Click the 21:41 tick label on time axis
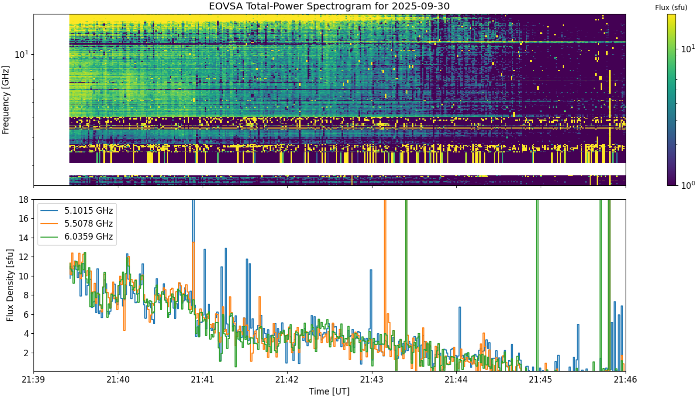 click(x=203, y=380)
